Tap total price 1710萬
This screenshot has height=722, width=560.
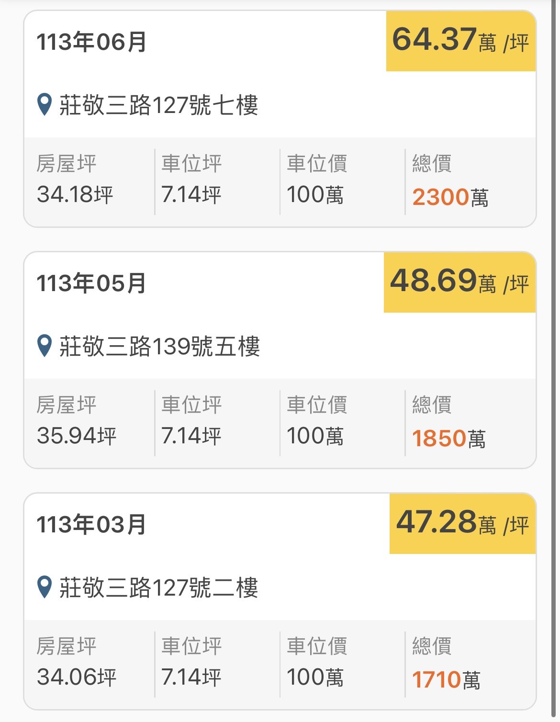(446, 680)
